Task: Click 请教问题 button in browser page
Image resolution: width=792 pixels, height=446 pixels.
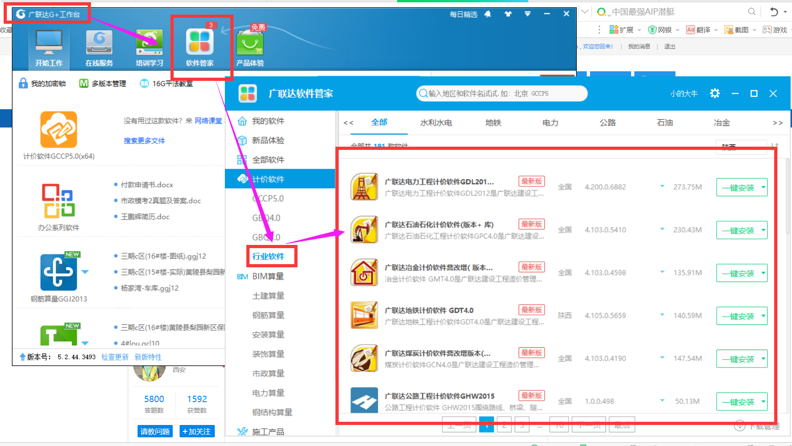Action: (x=155, y=431)
